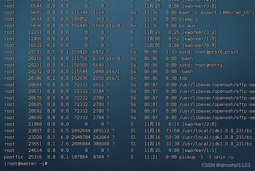Select PID 20699 sftp-server process
Viewport: 255px width, 171px height.
(x=35, y=118)
